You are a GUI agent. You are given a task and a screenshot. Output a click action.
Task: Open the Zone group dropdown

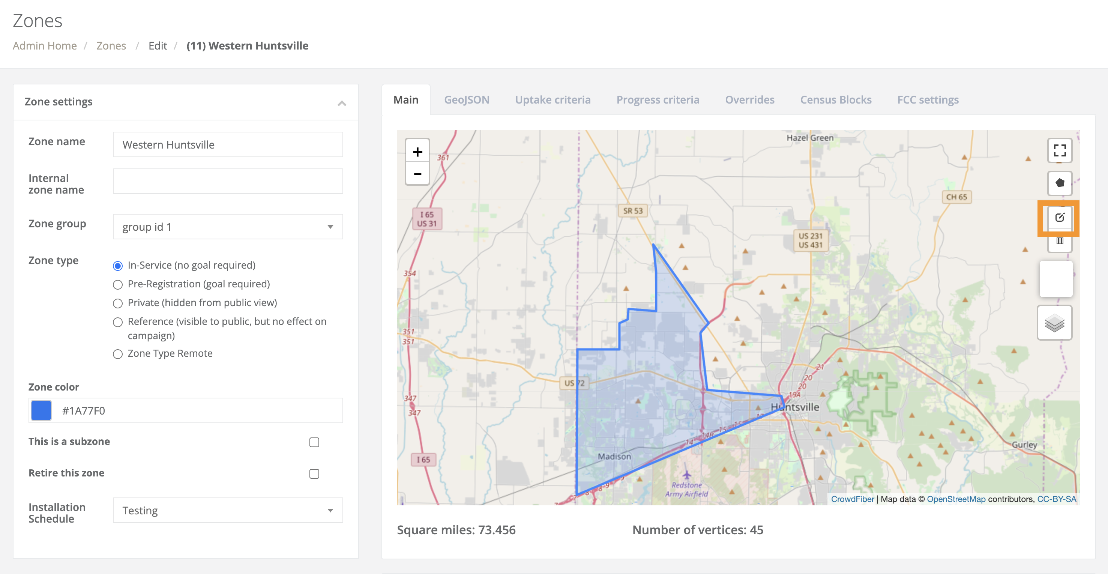pyautogui.click(x=228, y=227)
